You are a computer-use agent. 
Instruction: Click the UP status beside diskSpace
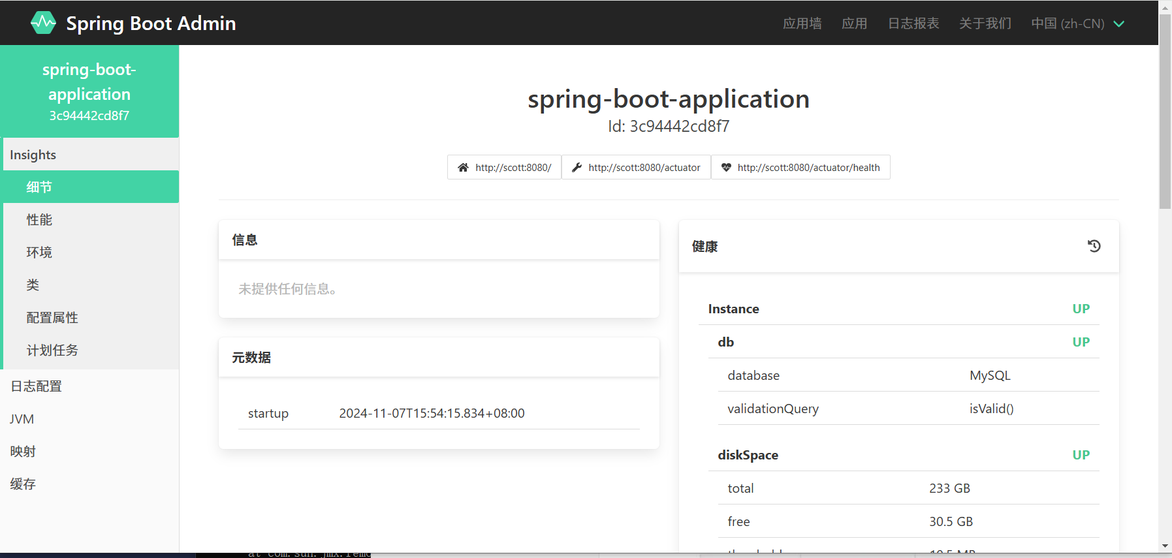click(x=1081, y=455)
